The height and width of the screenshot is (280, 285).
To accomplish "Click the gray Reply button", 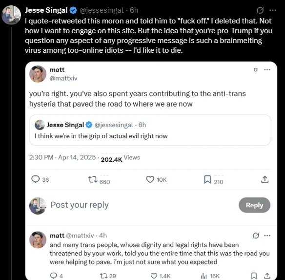I will 254,205.
